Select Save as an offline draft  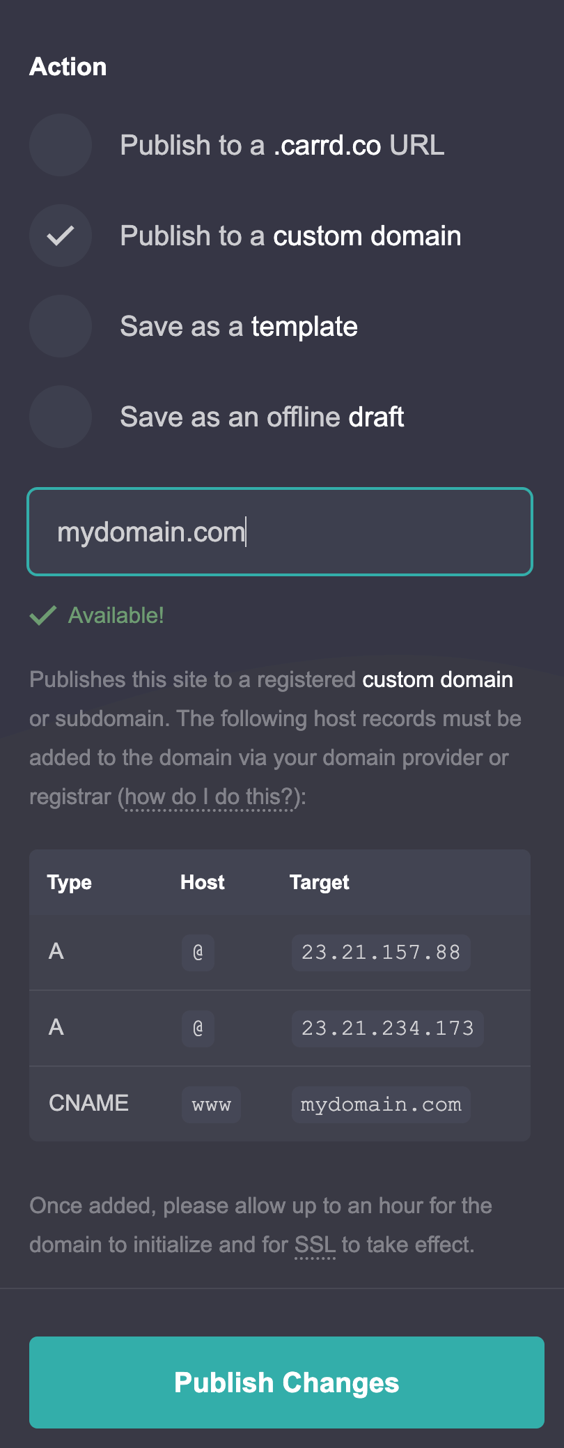60,417
